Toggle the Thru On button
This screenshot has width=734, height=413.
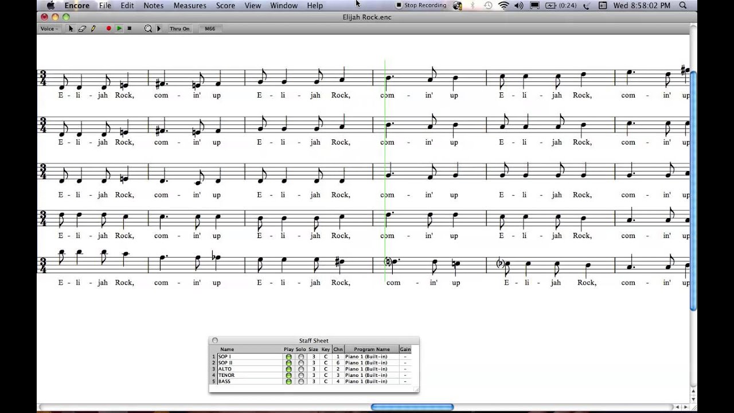click(x=179, y=29)
